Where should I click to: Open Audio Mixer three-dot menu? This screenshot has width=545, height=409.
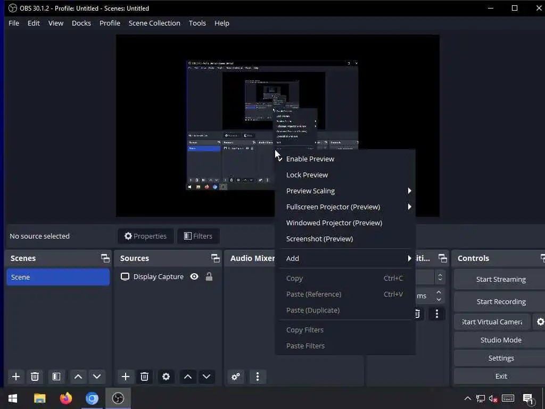tap(258, 377)
